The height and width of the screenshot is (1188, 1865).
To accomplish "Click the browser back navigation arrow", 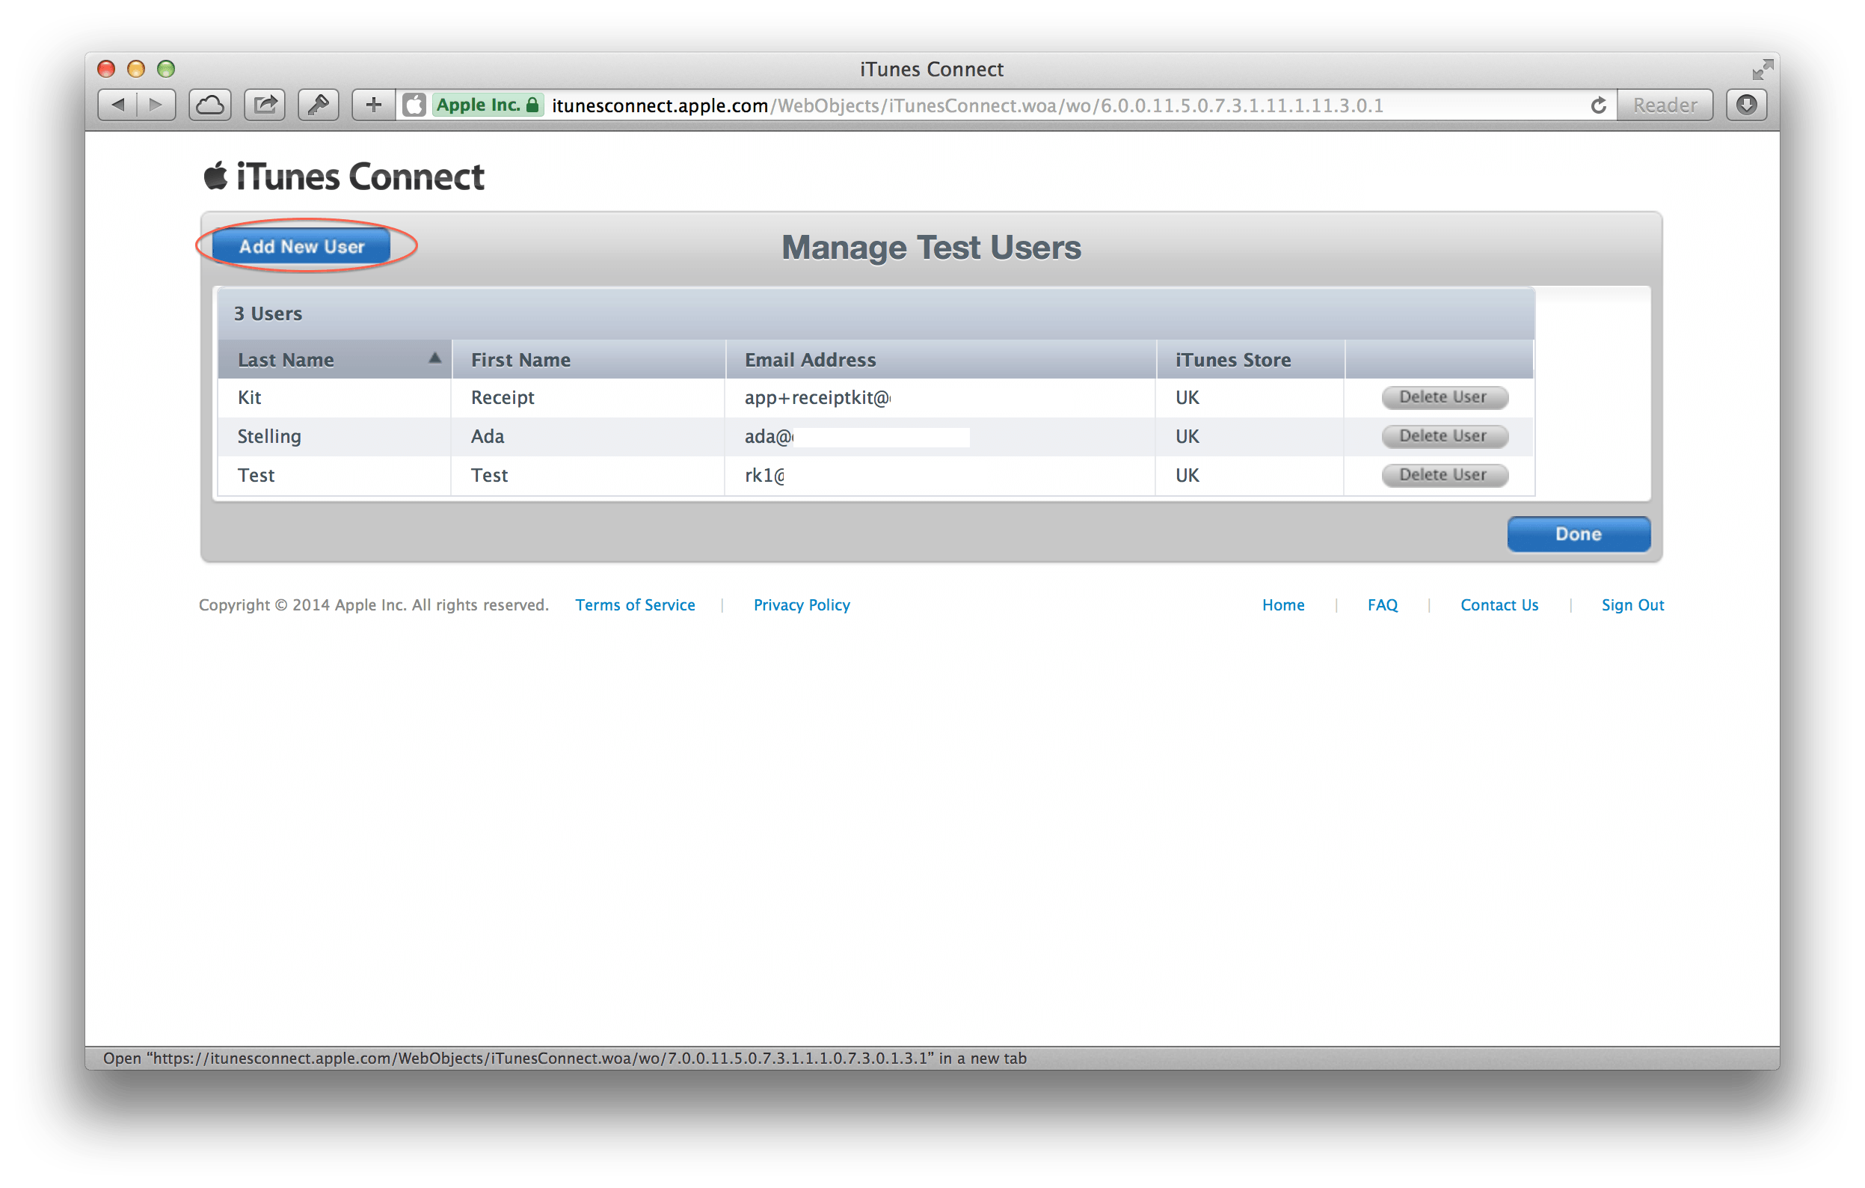I will (113, 105).
